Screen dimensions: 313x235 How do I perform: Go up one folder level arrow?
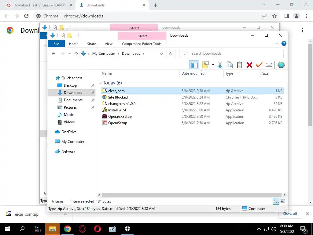(76, 54)
